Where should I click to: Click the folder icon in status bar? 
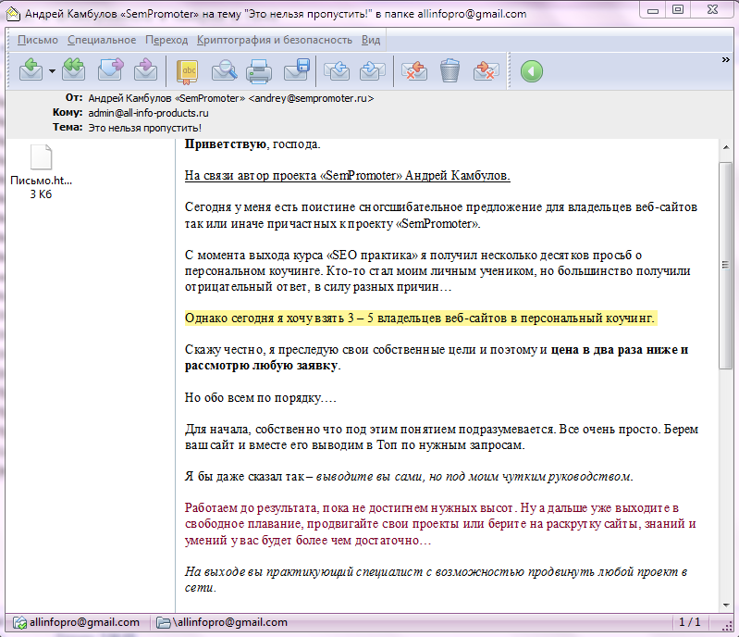[163, 623]
